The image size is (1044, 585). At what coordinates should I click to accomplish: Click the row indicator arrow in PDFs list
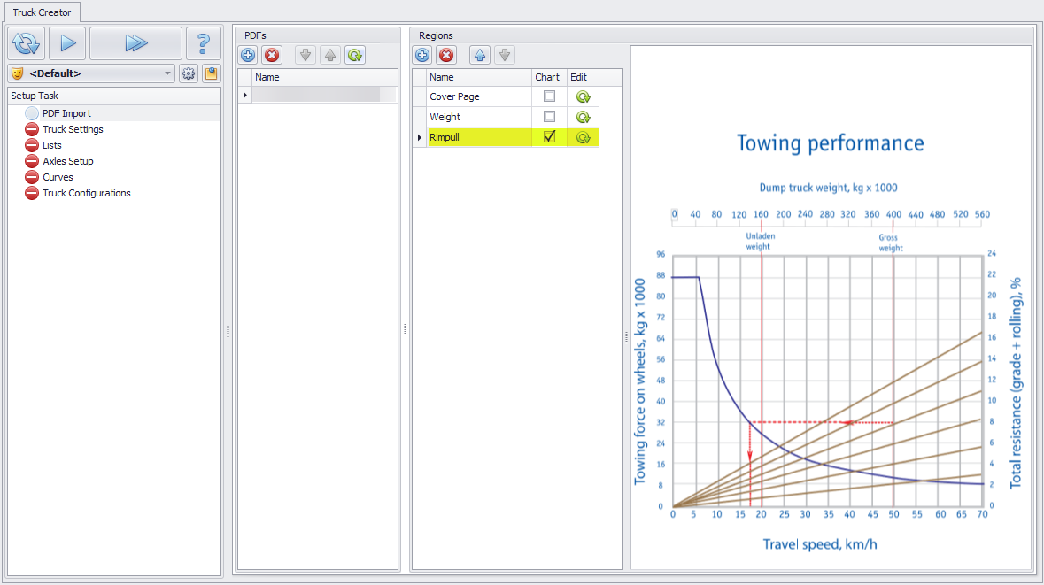245,94
